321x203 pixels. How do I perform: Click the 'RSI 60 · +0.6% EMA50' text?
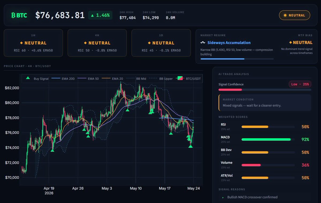33,50
